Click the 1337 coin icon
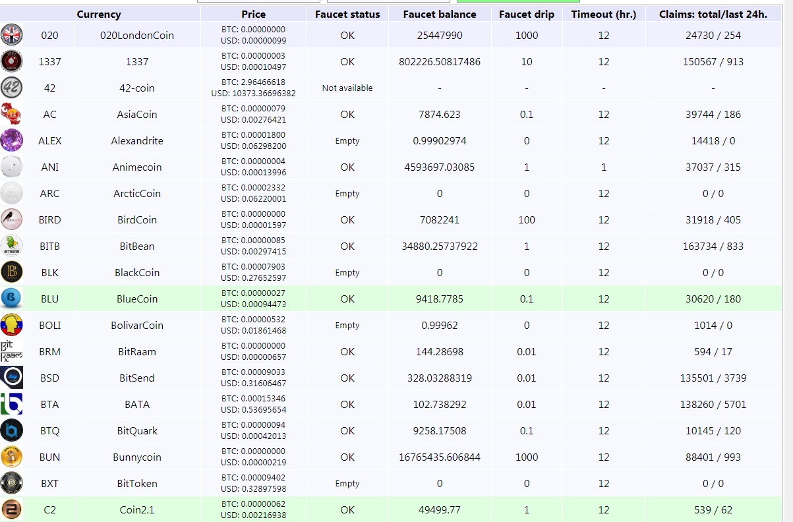This screenshot has width=793, height=522. tap(12, 61)
